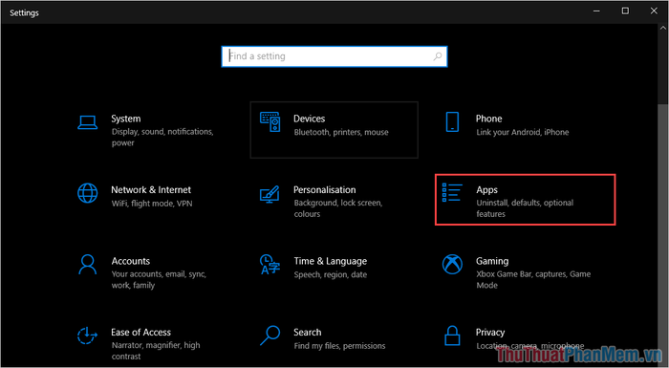Screen dimensions: 669x368
Task: Maximize the Settings window
Action: [625, 11]
